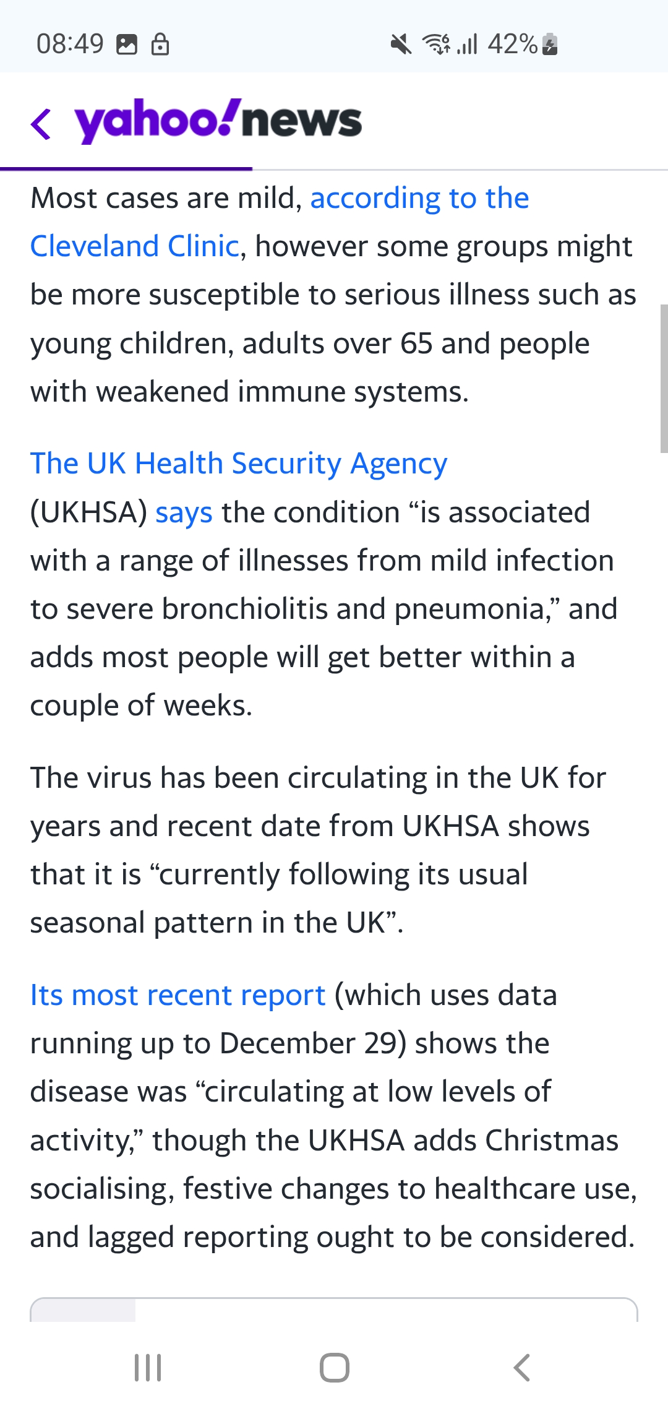Click the page scrollbar handle

tap(664, 379)
